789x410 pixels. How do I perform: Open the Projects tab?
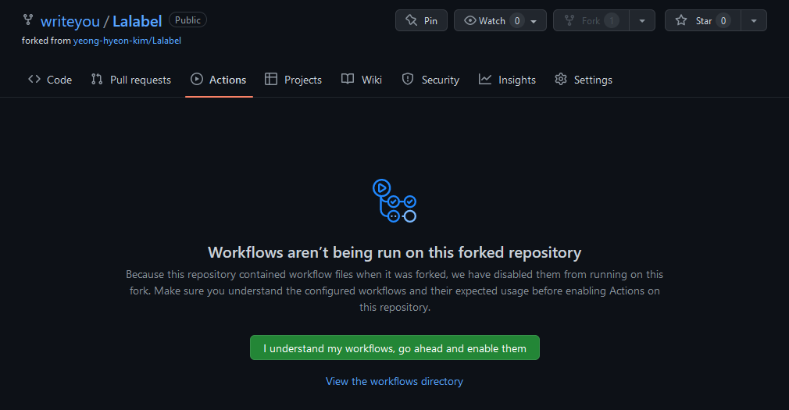[293, 80]
